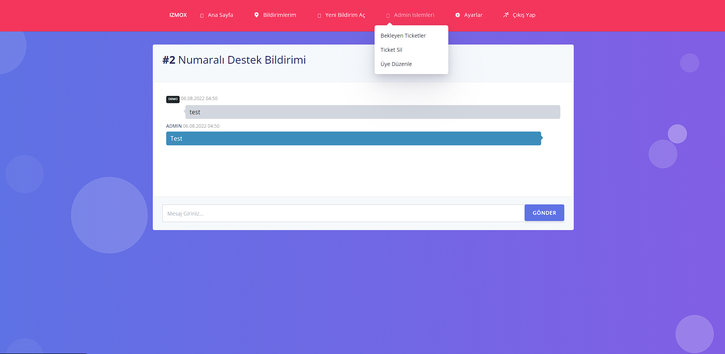
Task: Click the Mesaj Giriniz input field
Action: [x=344, y=213]
